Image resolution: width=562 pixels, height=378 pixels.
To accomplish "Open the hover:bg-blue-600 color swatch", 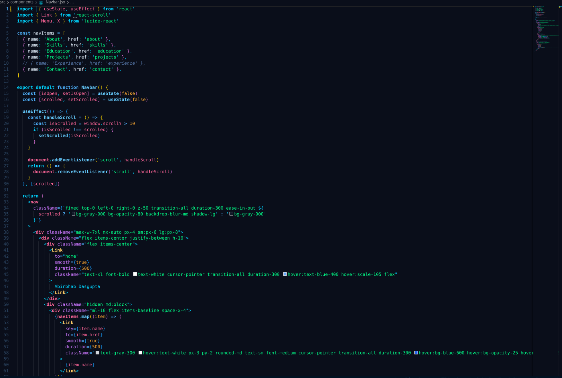I will (416, 353).
